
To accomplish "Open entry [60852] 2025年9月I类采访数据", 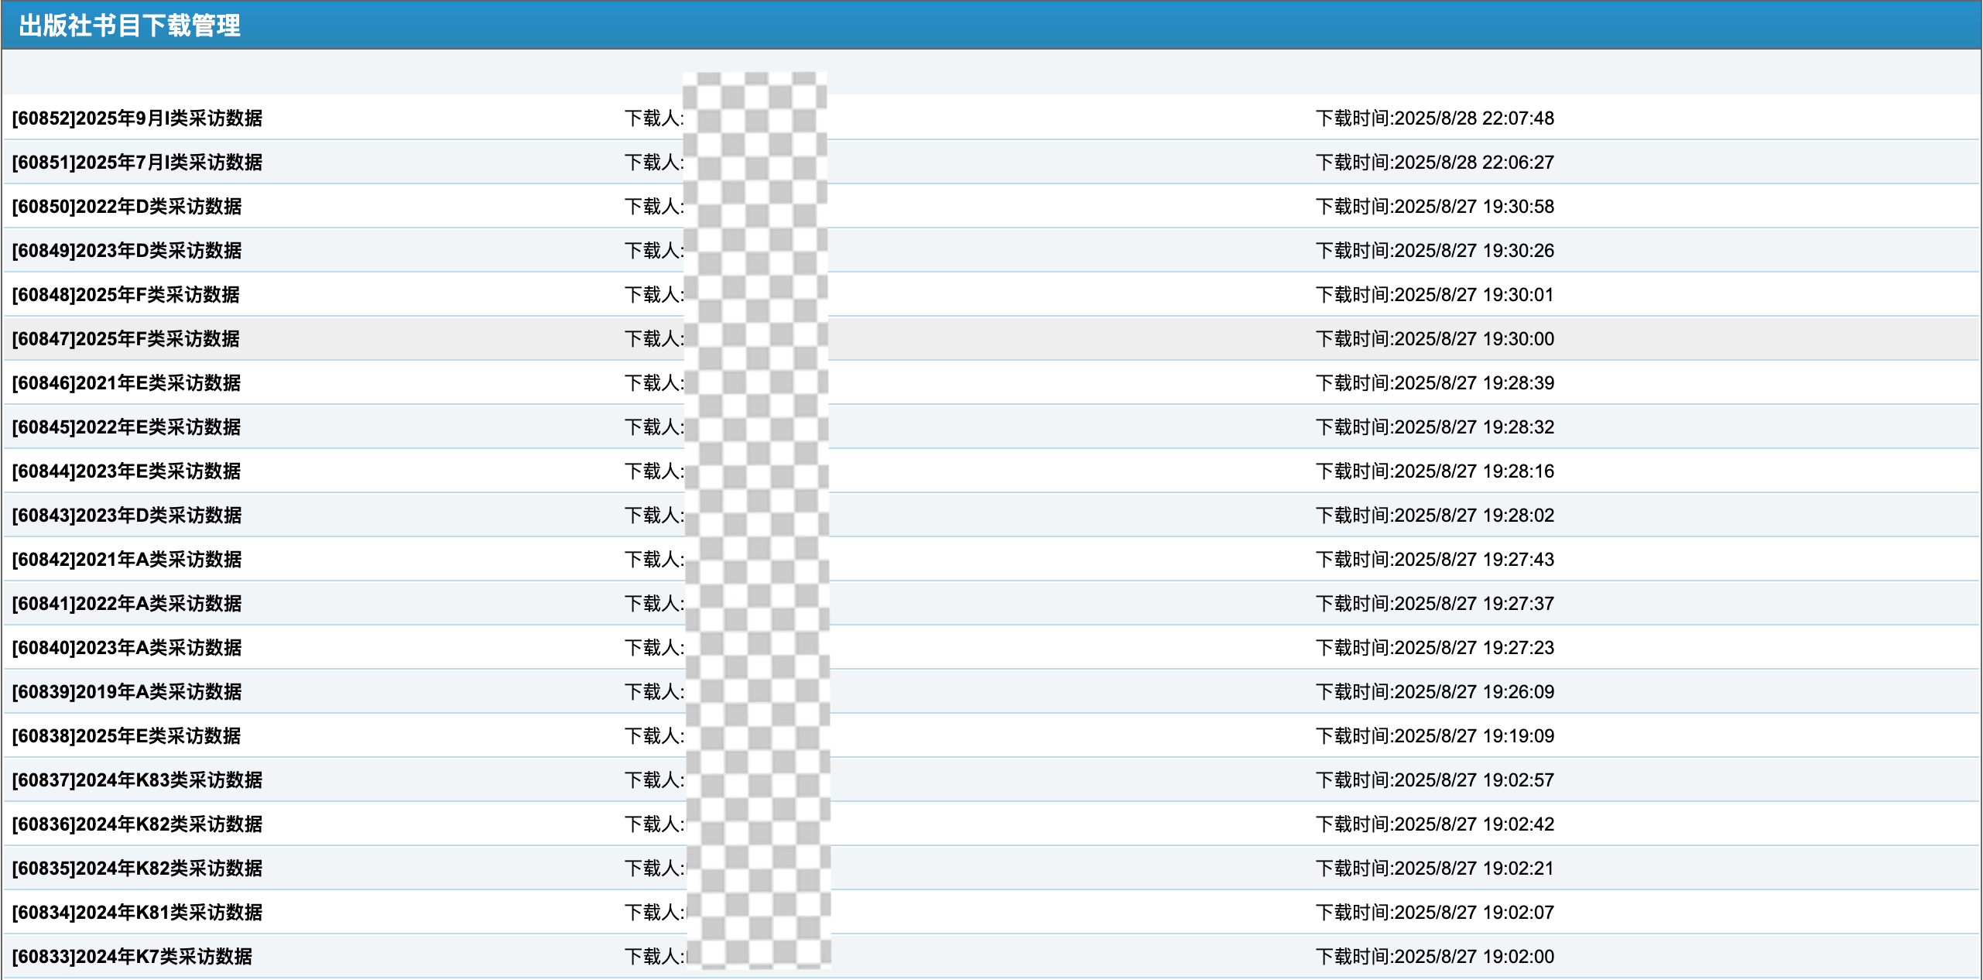I will [137, 118].
